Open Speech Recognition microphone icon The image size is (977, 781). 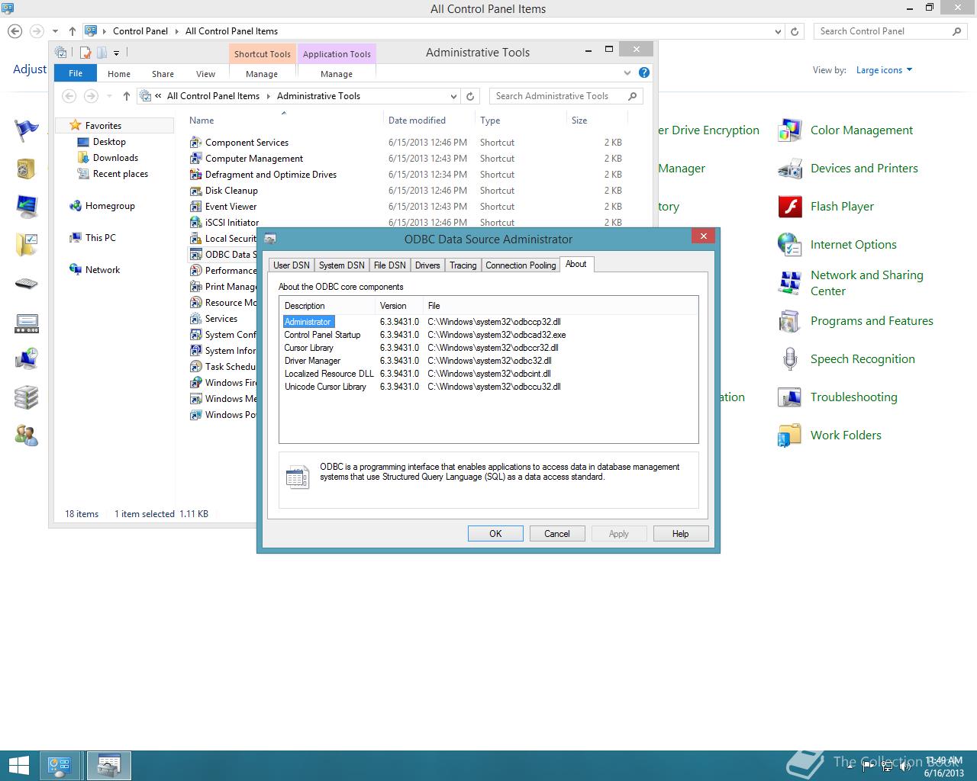tap(789, 359)
